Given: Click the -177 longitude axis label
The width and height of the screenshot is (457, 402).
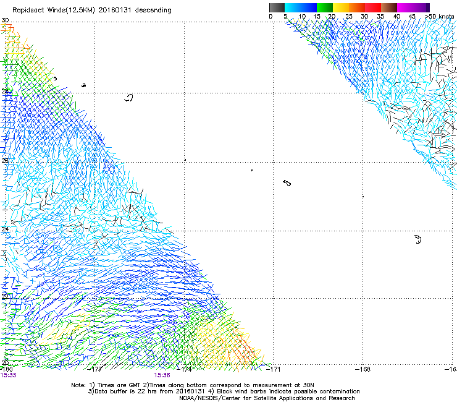Looking at the screenshot, I should click(94, 369).
